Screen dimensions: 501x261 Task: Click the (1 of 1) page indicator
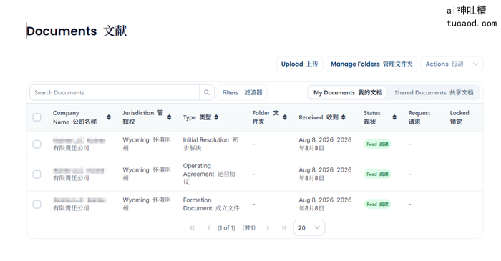[226, 227]
